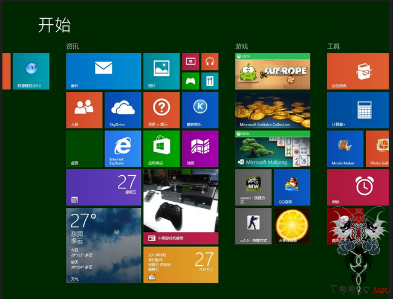393x299 pixels.
Task: Open the 天气 weather tile for 东莞
Action: (103, 245)
